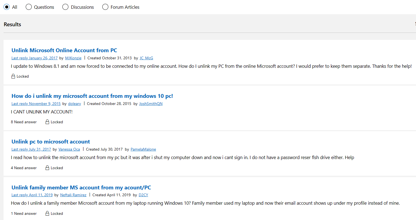The width and height of the screenshot is (416, 220).
Task: Click 'Last reply November 9, 2015' link
Action: [36, 104]
